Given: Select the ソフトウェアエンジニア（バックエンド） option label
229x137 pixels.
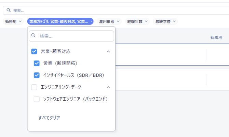Looking at the screenshot, I should [76, 99].
